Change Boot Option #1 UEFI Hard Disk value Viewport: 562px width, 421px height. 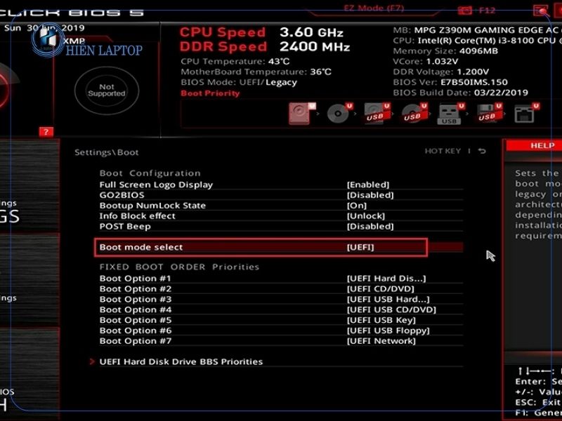(x=386, y=279)
